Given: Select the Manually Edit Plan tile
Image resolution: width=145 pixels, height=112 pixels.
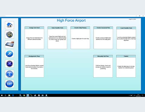Looking at the screenshot, I should point(103,66).
